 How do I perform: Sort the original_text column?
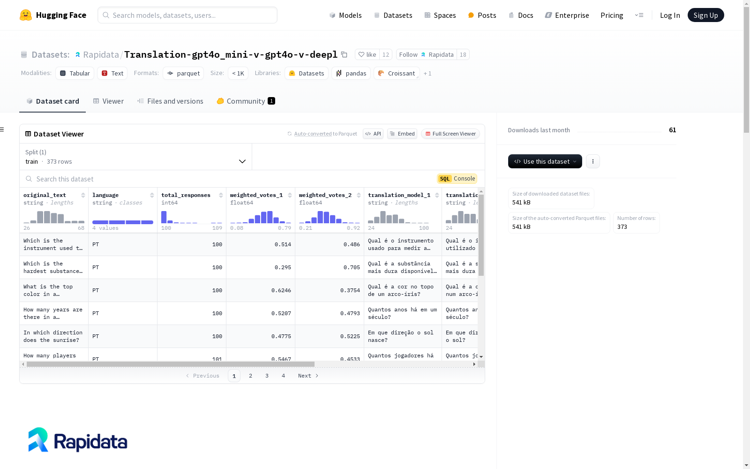(x=83, y=195)
